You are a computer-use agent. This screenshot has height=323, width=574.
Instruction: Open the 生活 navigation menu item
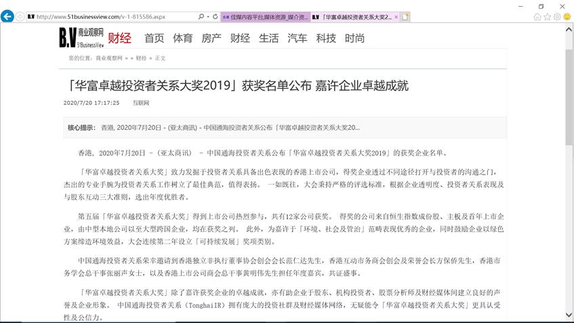point(268,38)
